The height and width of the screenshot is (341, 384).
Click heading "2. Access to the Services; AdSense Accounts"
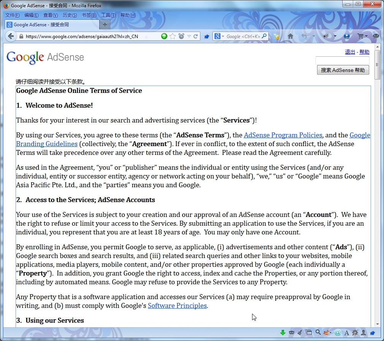(86, 200)
